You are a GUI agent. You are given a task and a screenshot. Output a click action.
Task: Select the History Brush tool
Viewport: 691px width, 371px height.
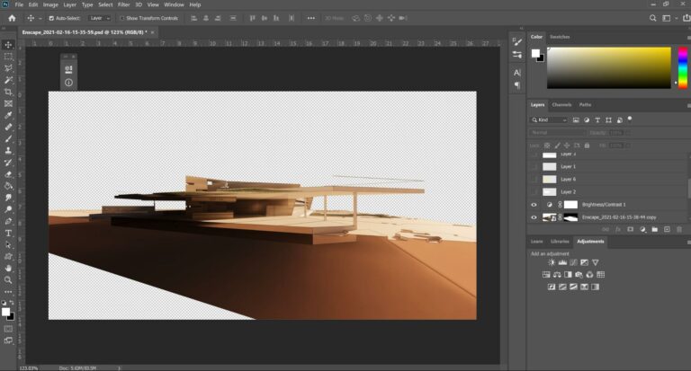tap(8, 163)
